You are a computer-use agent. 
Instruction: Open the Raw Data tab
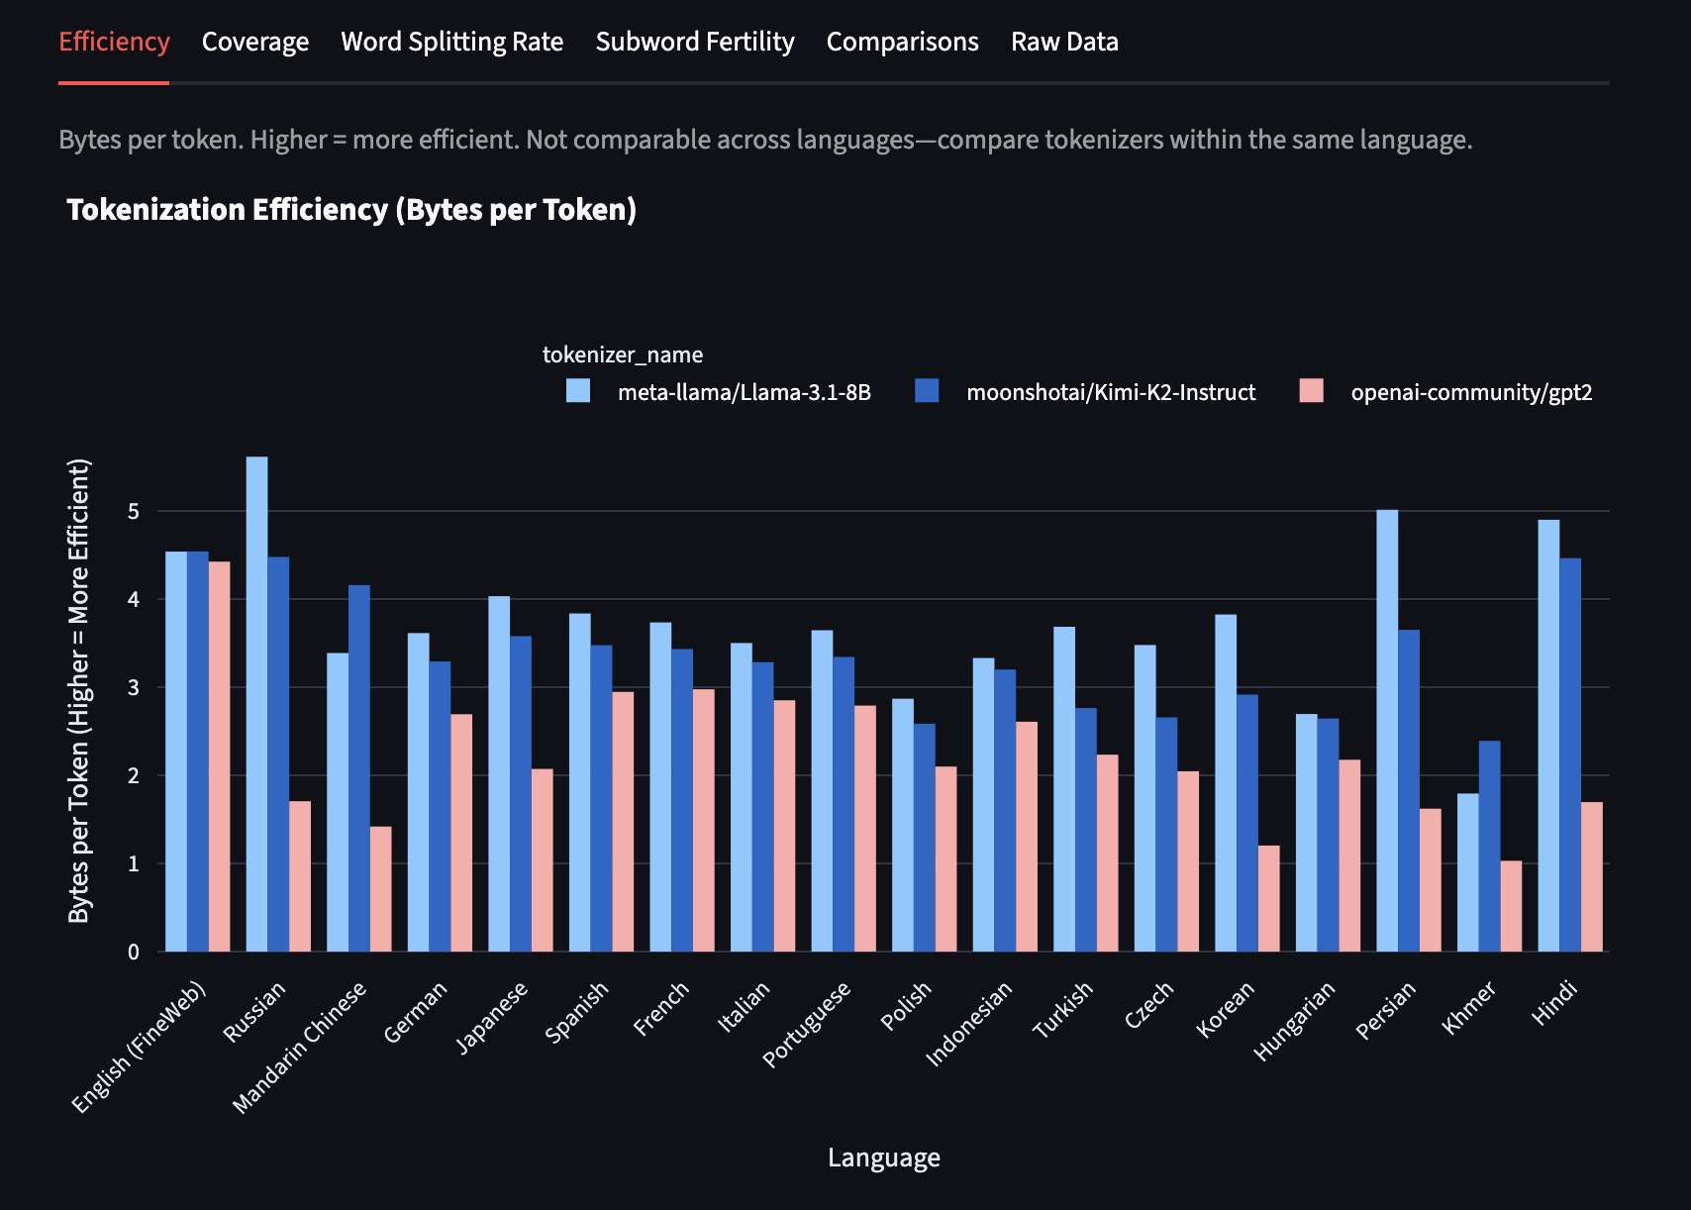[1064, 42]
